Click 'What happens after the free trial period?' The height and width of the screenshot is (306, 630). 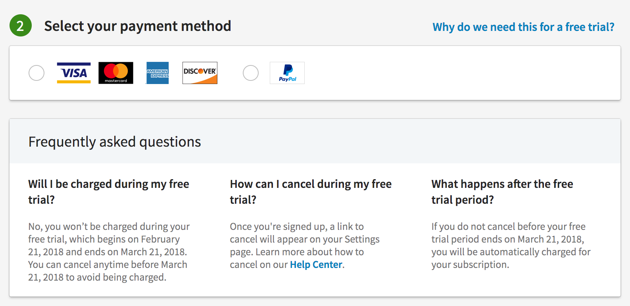click(502, 192)
